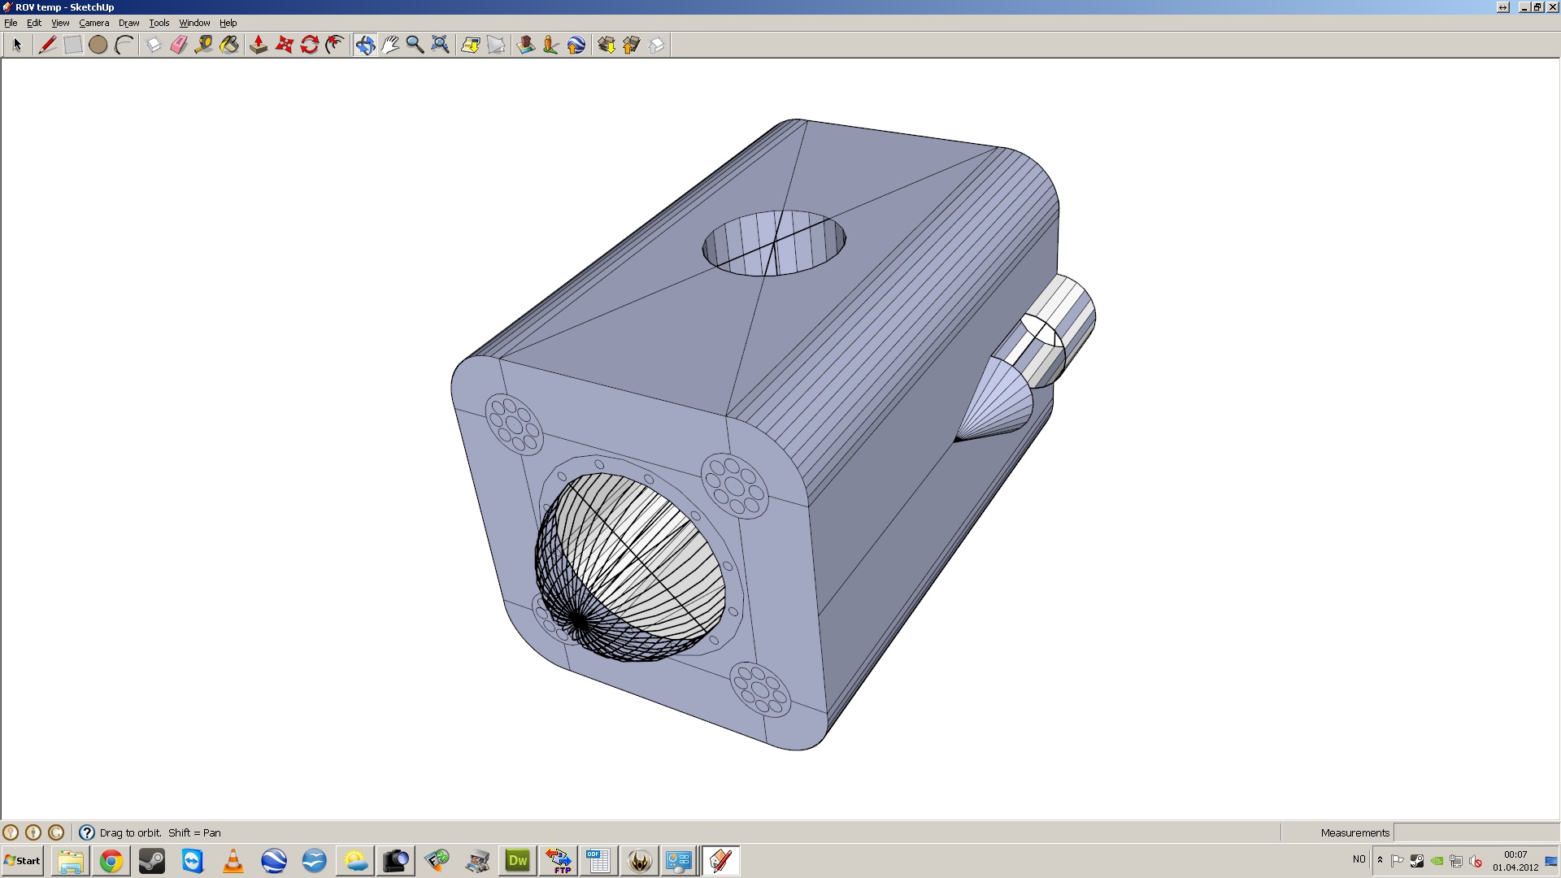1561x878 pixels.
Task: Choose the Move tool
Action: pyautogui.click(x=284, y=45)
